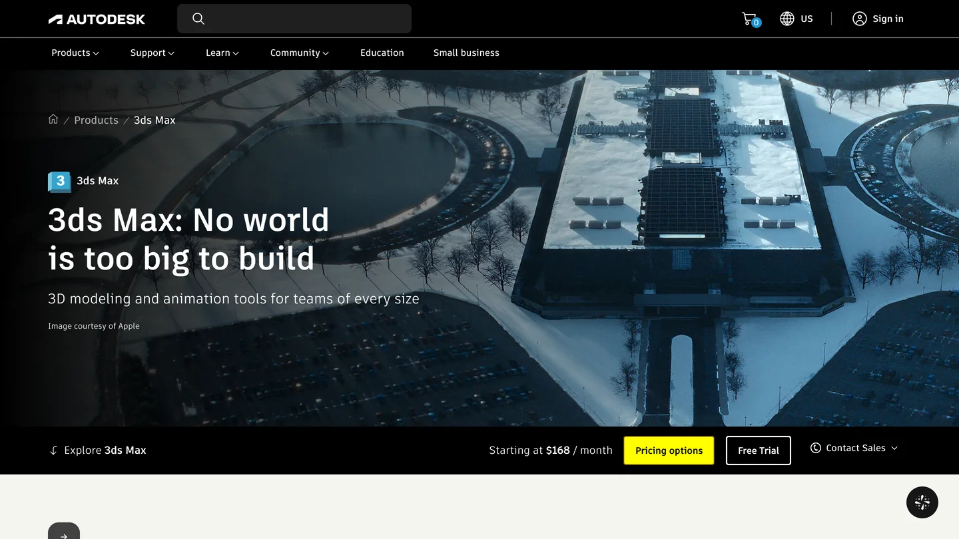Click the "Image courtesy of Apple" caption
Image resolution: width=959 pixels, height=539 pixels.
click(94, 326)
